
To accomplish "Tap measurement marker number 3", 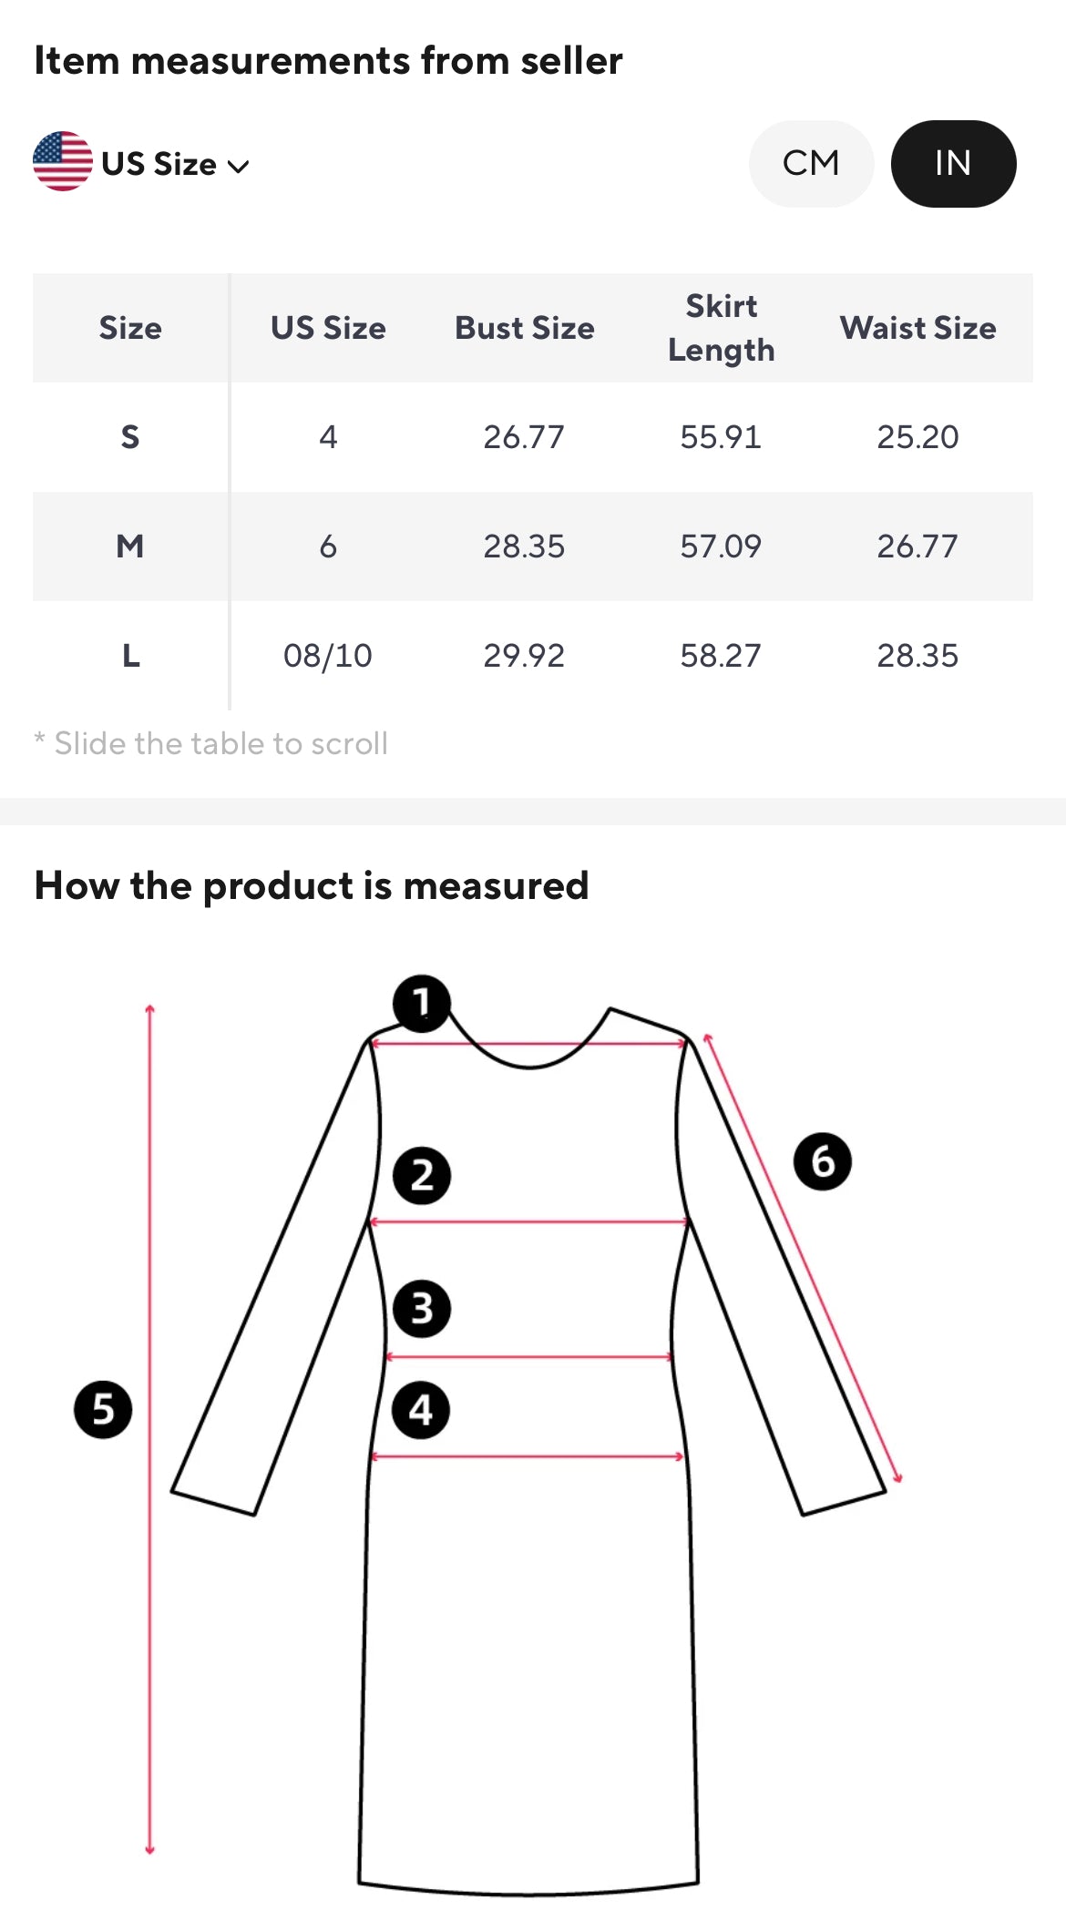I will point(421,1309).
